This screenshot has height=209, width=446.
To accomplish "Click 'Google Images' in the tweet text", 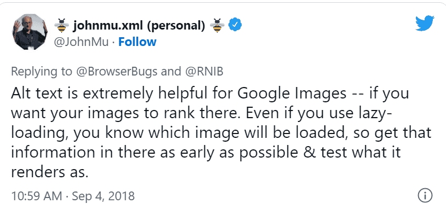I will tap(292, 94).
